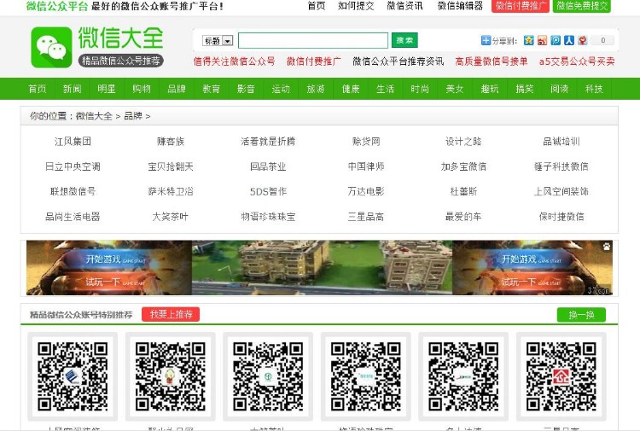The height and width of the screenshot is (431, 640).
Task: Click the building image in the banner ad
Action: pyautogui.click(x=322, y=268)
